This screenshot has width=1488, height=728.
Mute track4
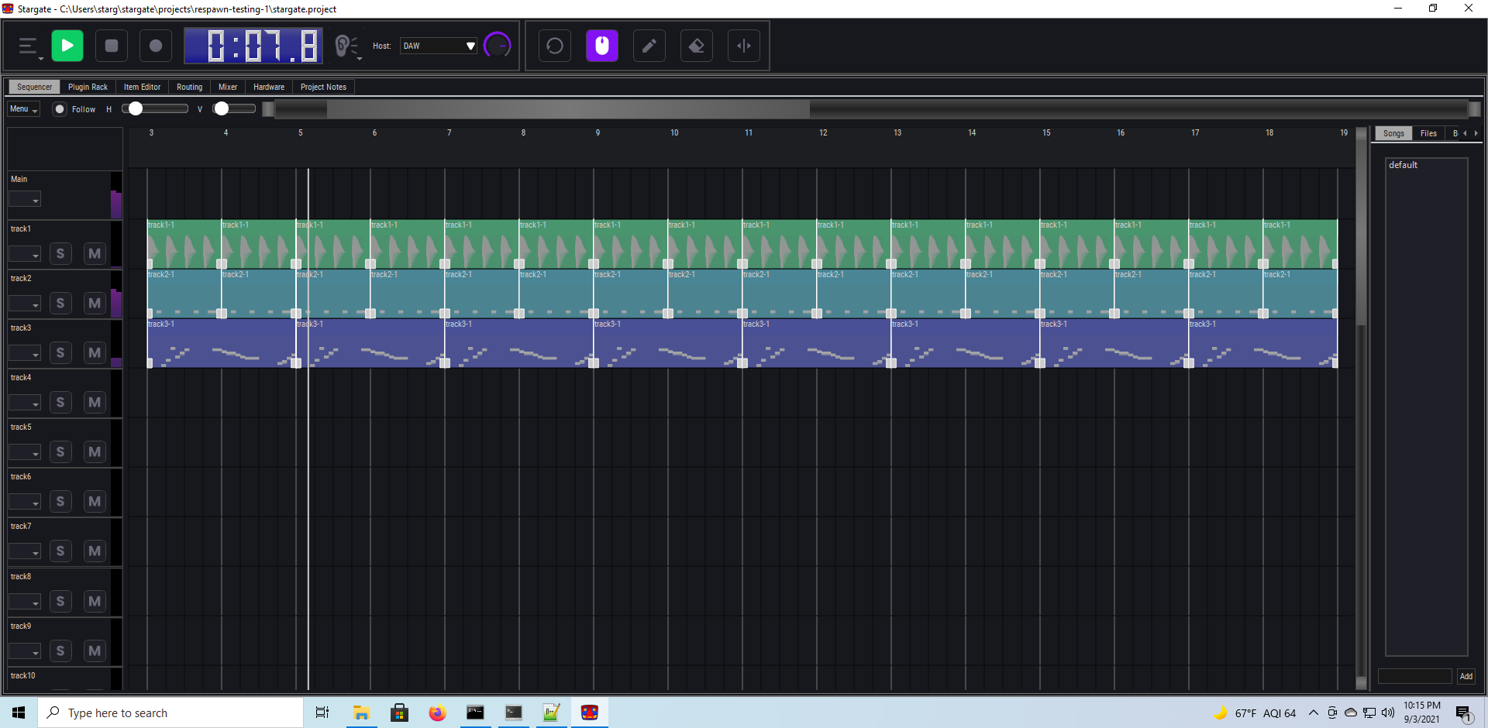click(x=95, y=402)
